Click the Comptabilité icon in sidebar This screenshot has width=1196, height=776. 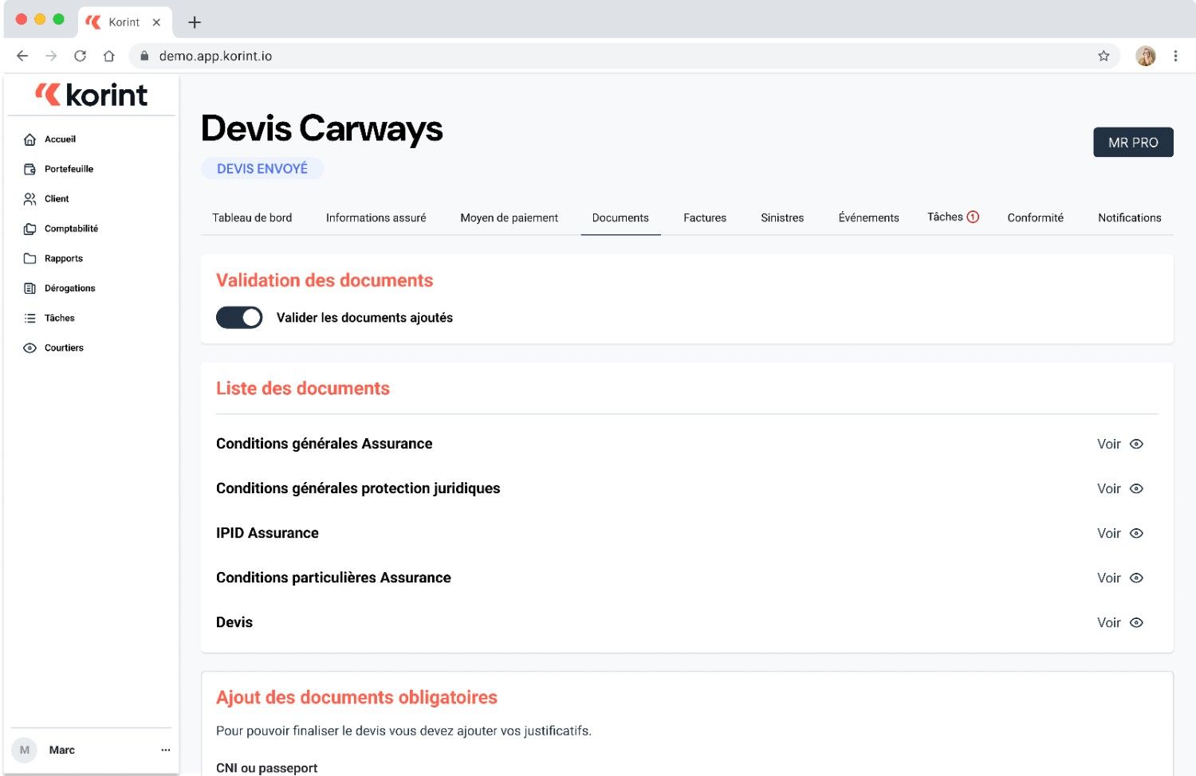click(30, 229)
